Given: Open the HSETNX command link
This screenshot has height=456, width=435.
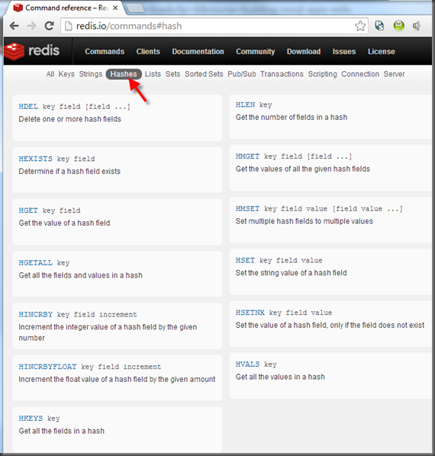Looking at the screenshot, I should click(x=250, y=313).
